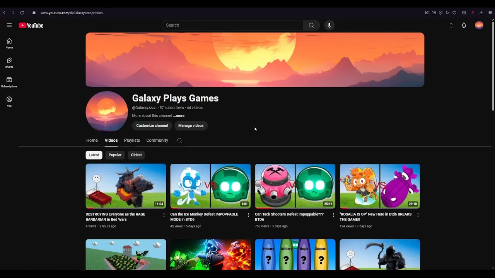Click the YouTube logo
Image resolution: width=495 pixels, height=278 pixels.
coord(31,25)
